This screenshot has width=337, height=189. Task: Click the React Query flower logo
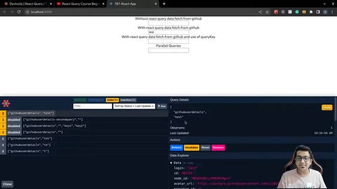coord(6,103)
